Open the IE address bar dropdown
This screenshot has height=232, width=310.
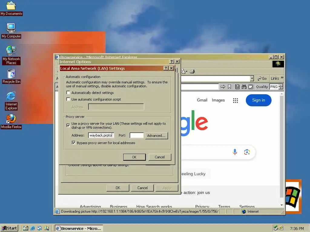(x=252, y=78)
